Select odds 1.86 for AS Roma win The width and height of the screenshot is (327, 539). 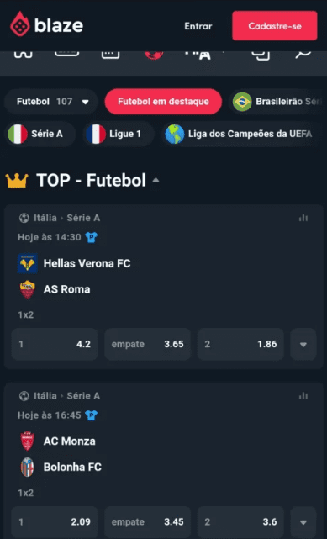(x=240, y=344)
